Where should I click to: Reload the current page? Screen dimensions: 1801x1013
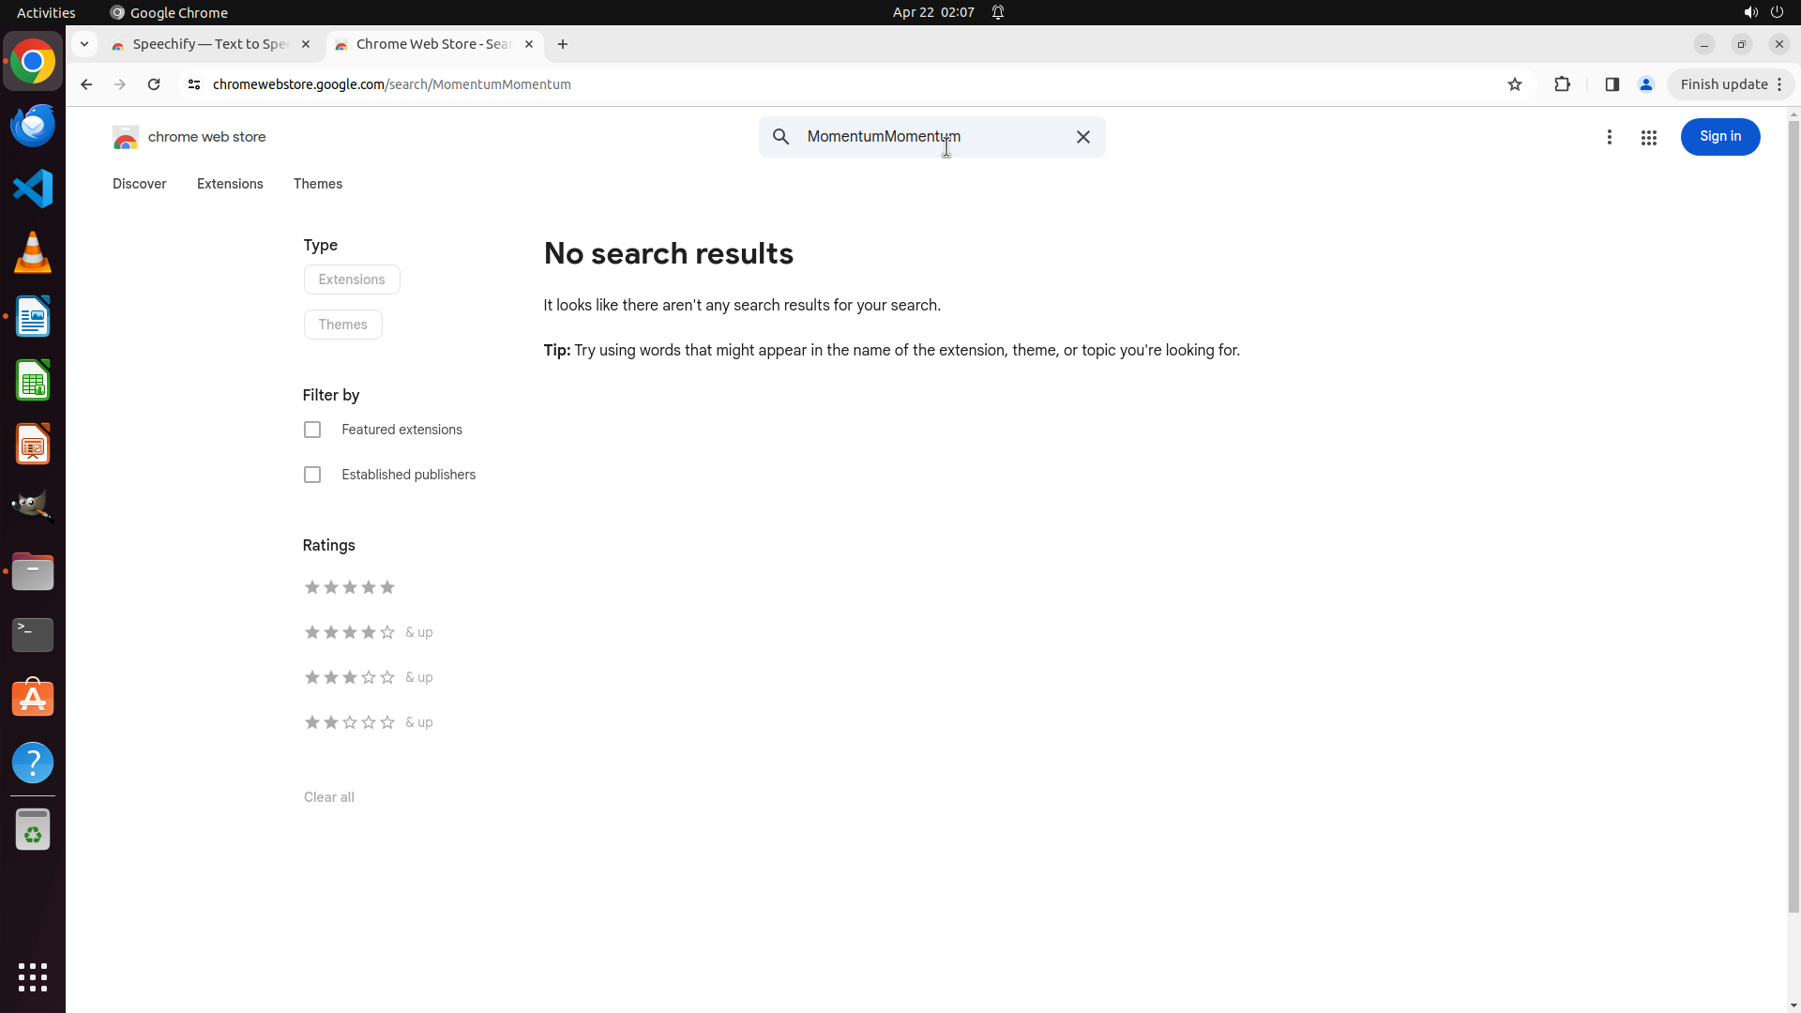[154, 84]
